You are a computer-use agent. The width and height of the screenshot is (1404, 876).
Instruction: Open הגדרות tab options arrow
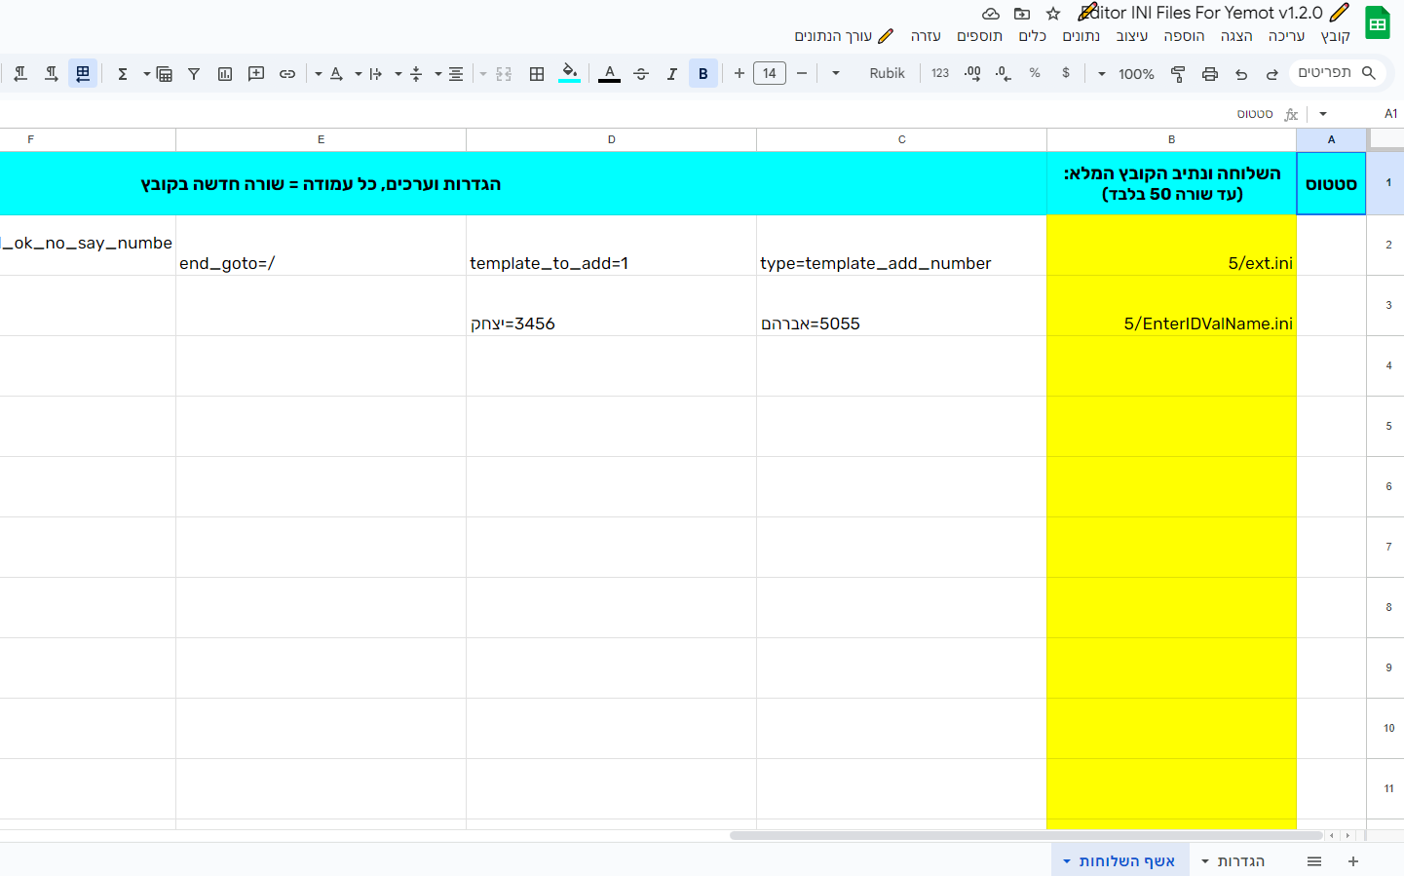1205,861
